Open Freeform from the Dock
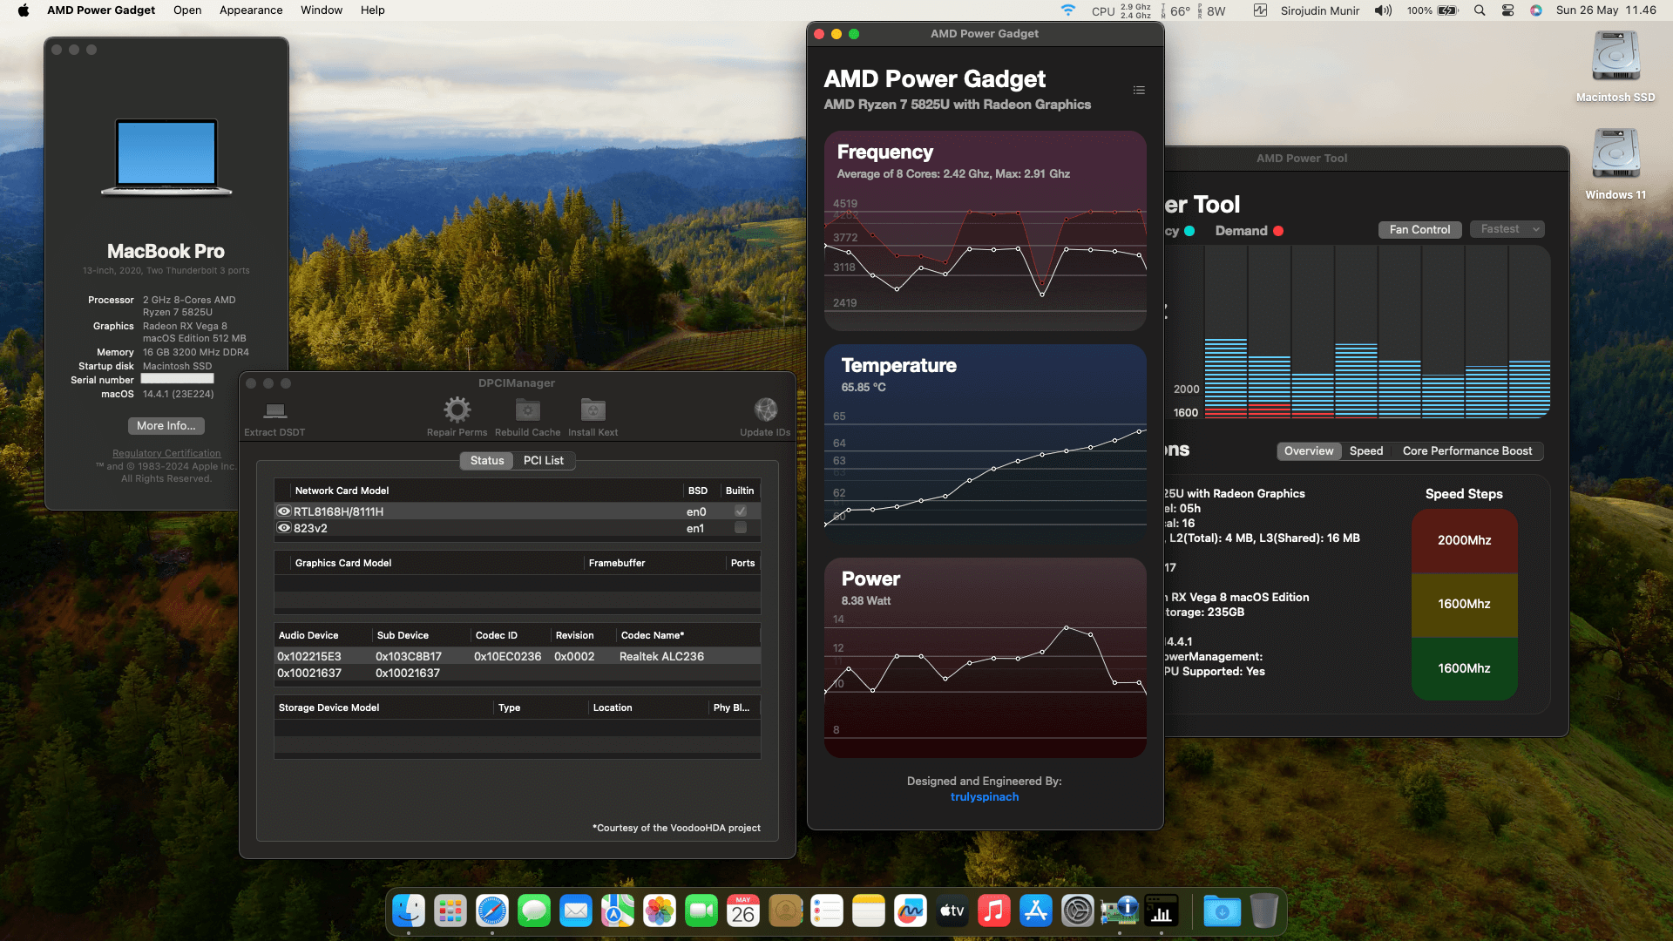 click(911, 911)
